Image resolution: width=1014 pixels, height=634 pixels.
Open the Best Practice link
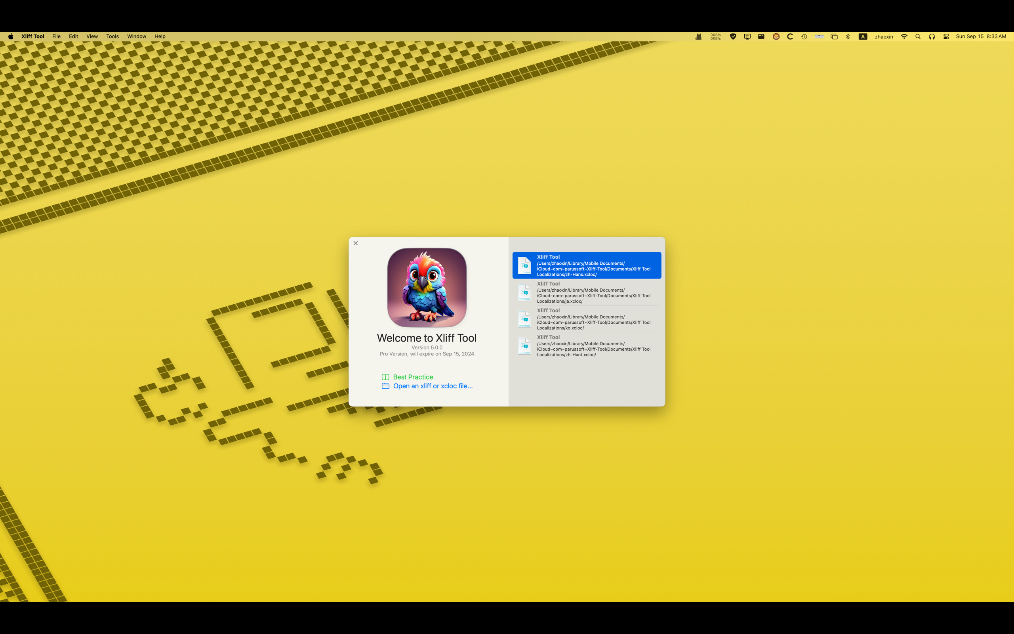413,377
